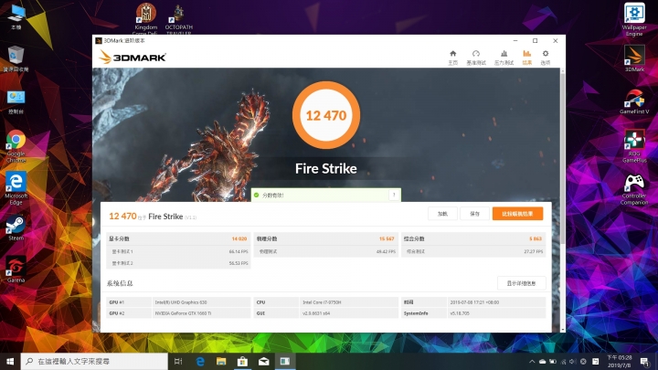Launch the Steam desktop shortcut
This screenshot has height=370, width=658.
click(16, 227)
